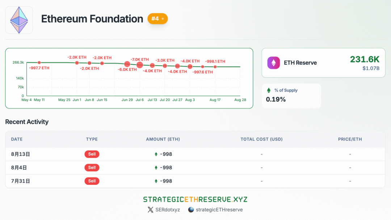Click the 231.6K ETH Reserve value
391x220 pixels.
365,60
